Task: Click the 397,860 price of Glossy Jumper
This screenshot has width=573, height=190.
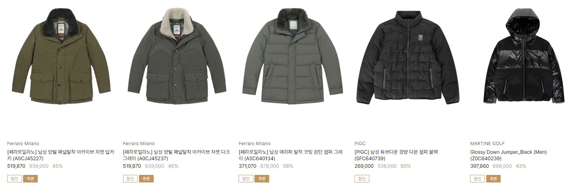Action: [479, 166]
